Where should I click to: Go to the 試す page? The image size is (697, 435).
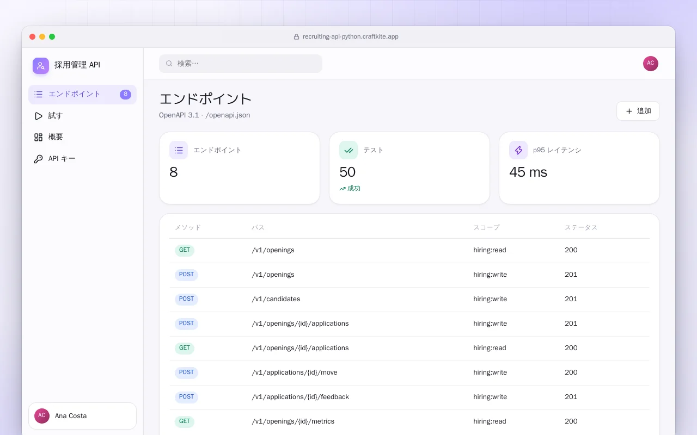pyautogui.click(x=82, y=116)
